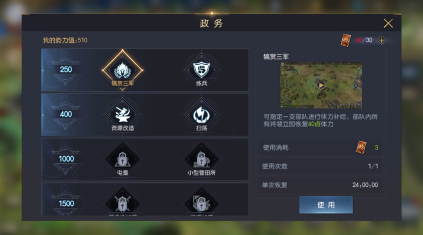
Task: Click the 使用消耗 cost token icon
Action: tap(361, 147)
